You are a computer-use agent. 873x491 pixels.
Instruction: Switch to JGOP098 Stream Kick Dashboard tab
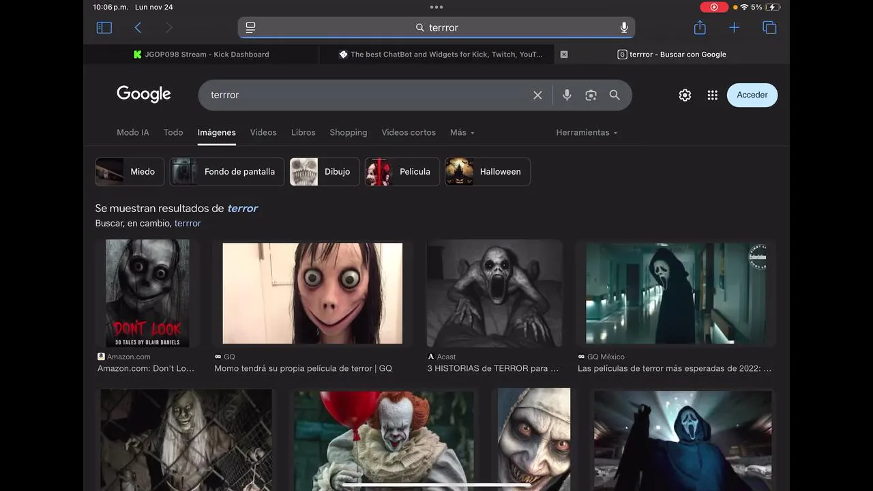[x=201, y=55]
